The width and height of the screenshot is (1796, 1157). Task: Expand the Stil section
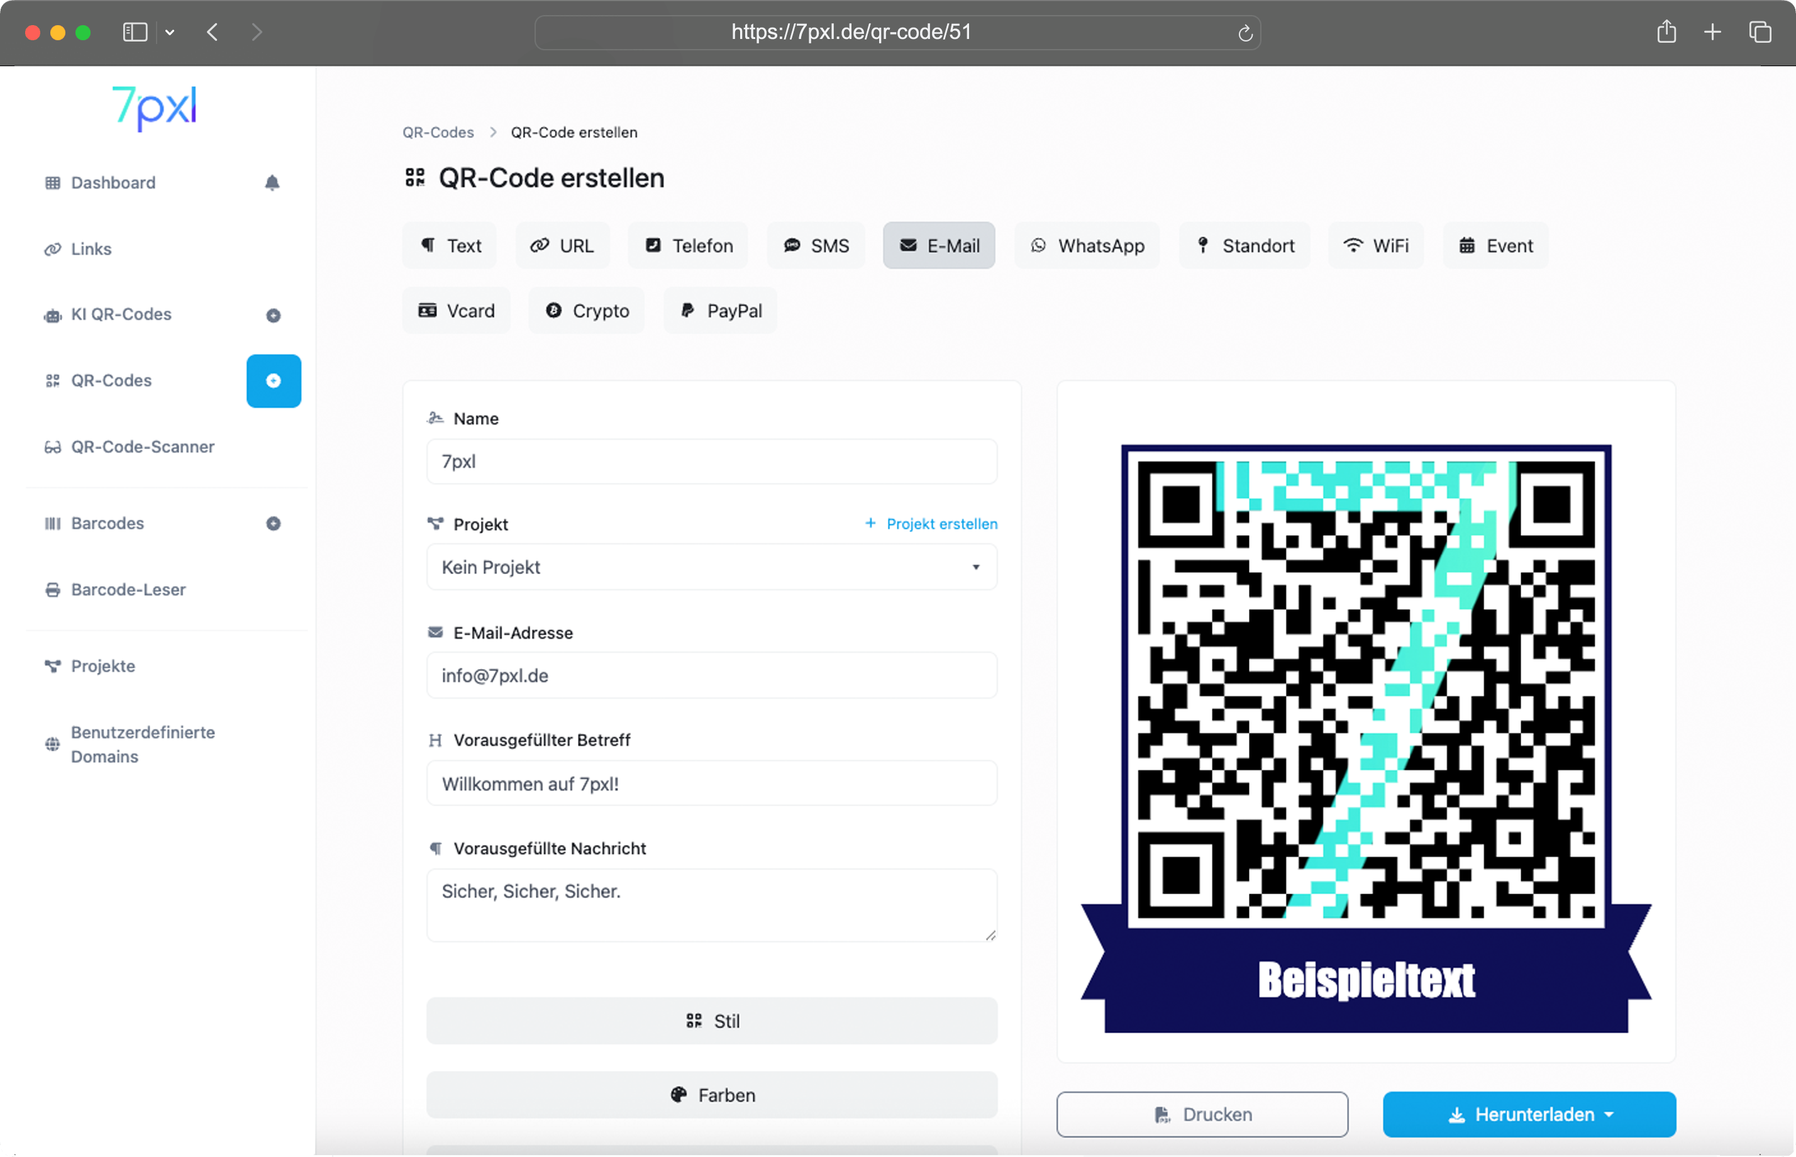[711, 1021]
